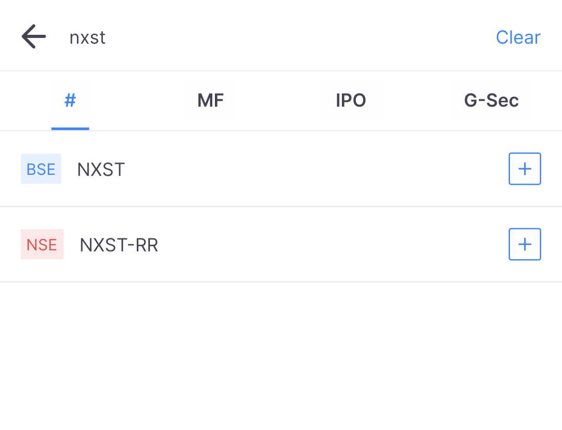Open the NXST-RR search result
Image resolution: width=562 pixels, height=430 pixels.
click(x=281, y=244)
